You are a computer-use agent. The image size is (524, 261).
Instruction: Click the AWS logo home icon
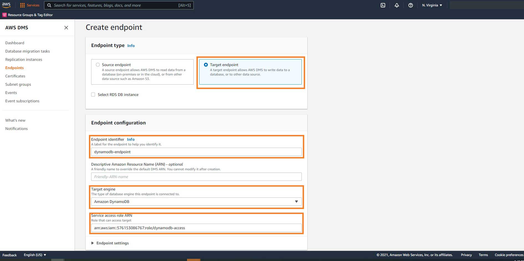pos(6,5)
